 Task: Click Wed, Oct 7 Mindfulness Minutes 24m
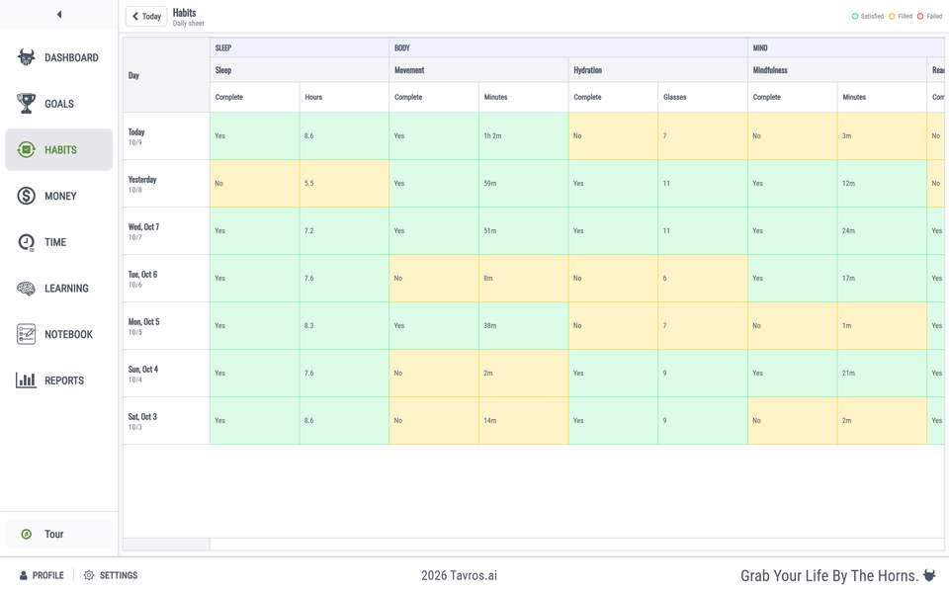[882, 231]
